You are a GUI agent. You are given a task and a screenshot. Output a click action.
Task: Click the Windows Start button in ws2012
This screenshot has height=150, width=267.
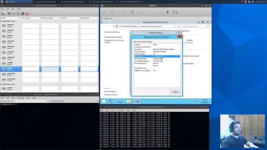(x=104, y=101)
